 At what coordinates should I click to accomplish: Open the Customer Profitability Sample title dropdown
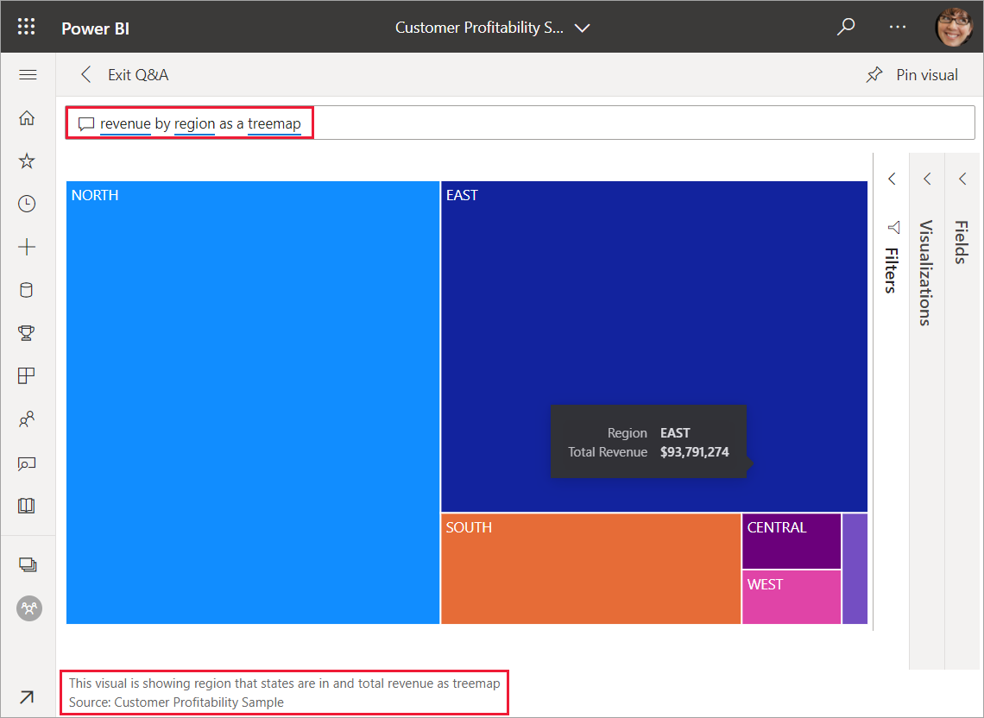pyautogui.click(x=492, y=28)
